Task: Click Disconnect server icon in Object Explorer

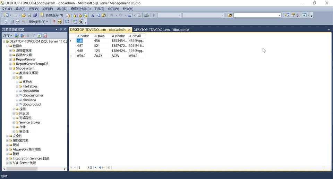Action: point(22,35)
